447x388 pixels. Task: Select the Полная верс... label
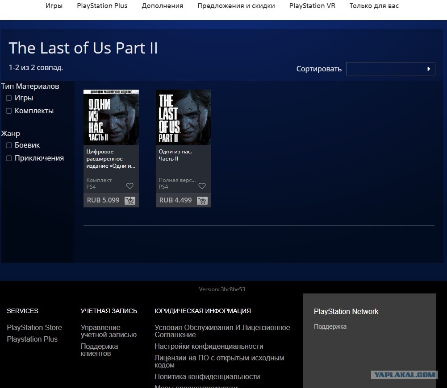[177, 180]
